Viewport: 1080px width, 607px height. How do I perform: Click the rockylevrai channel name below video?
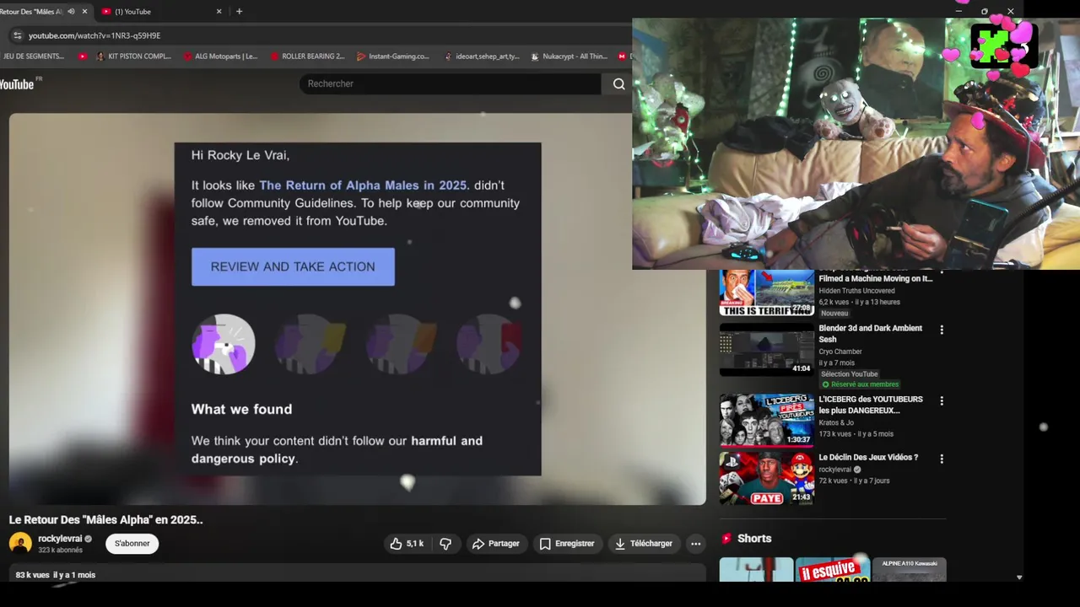point(59,538)
